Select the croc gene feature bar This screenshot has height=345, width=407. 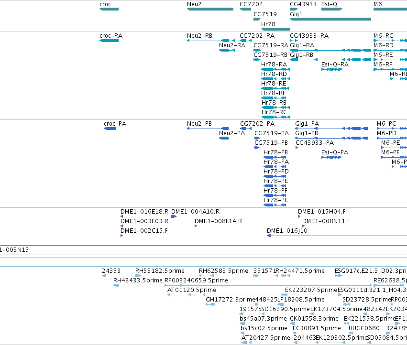click(109, 9)
